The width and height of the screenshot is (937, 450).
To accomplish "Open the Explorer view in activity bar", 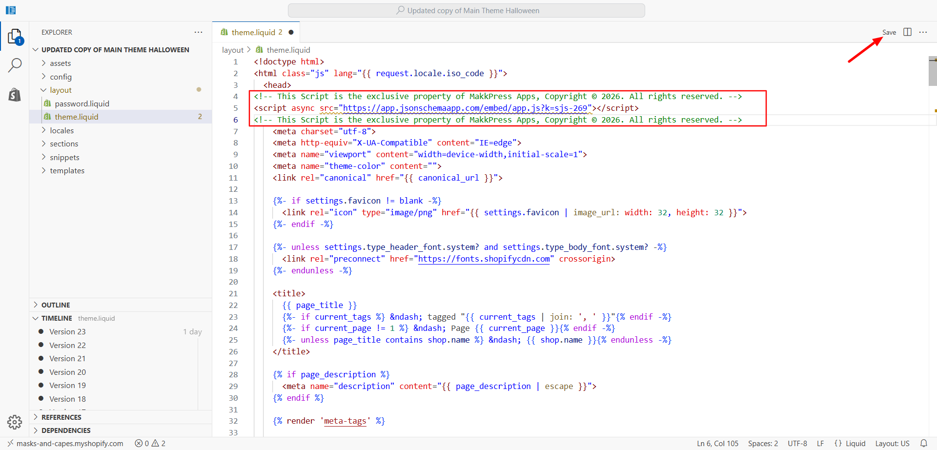I will [15, 37].
